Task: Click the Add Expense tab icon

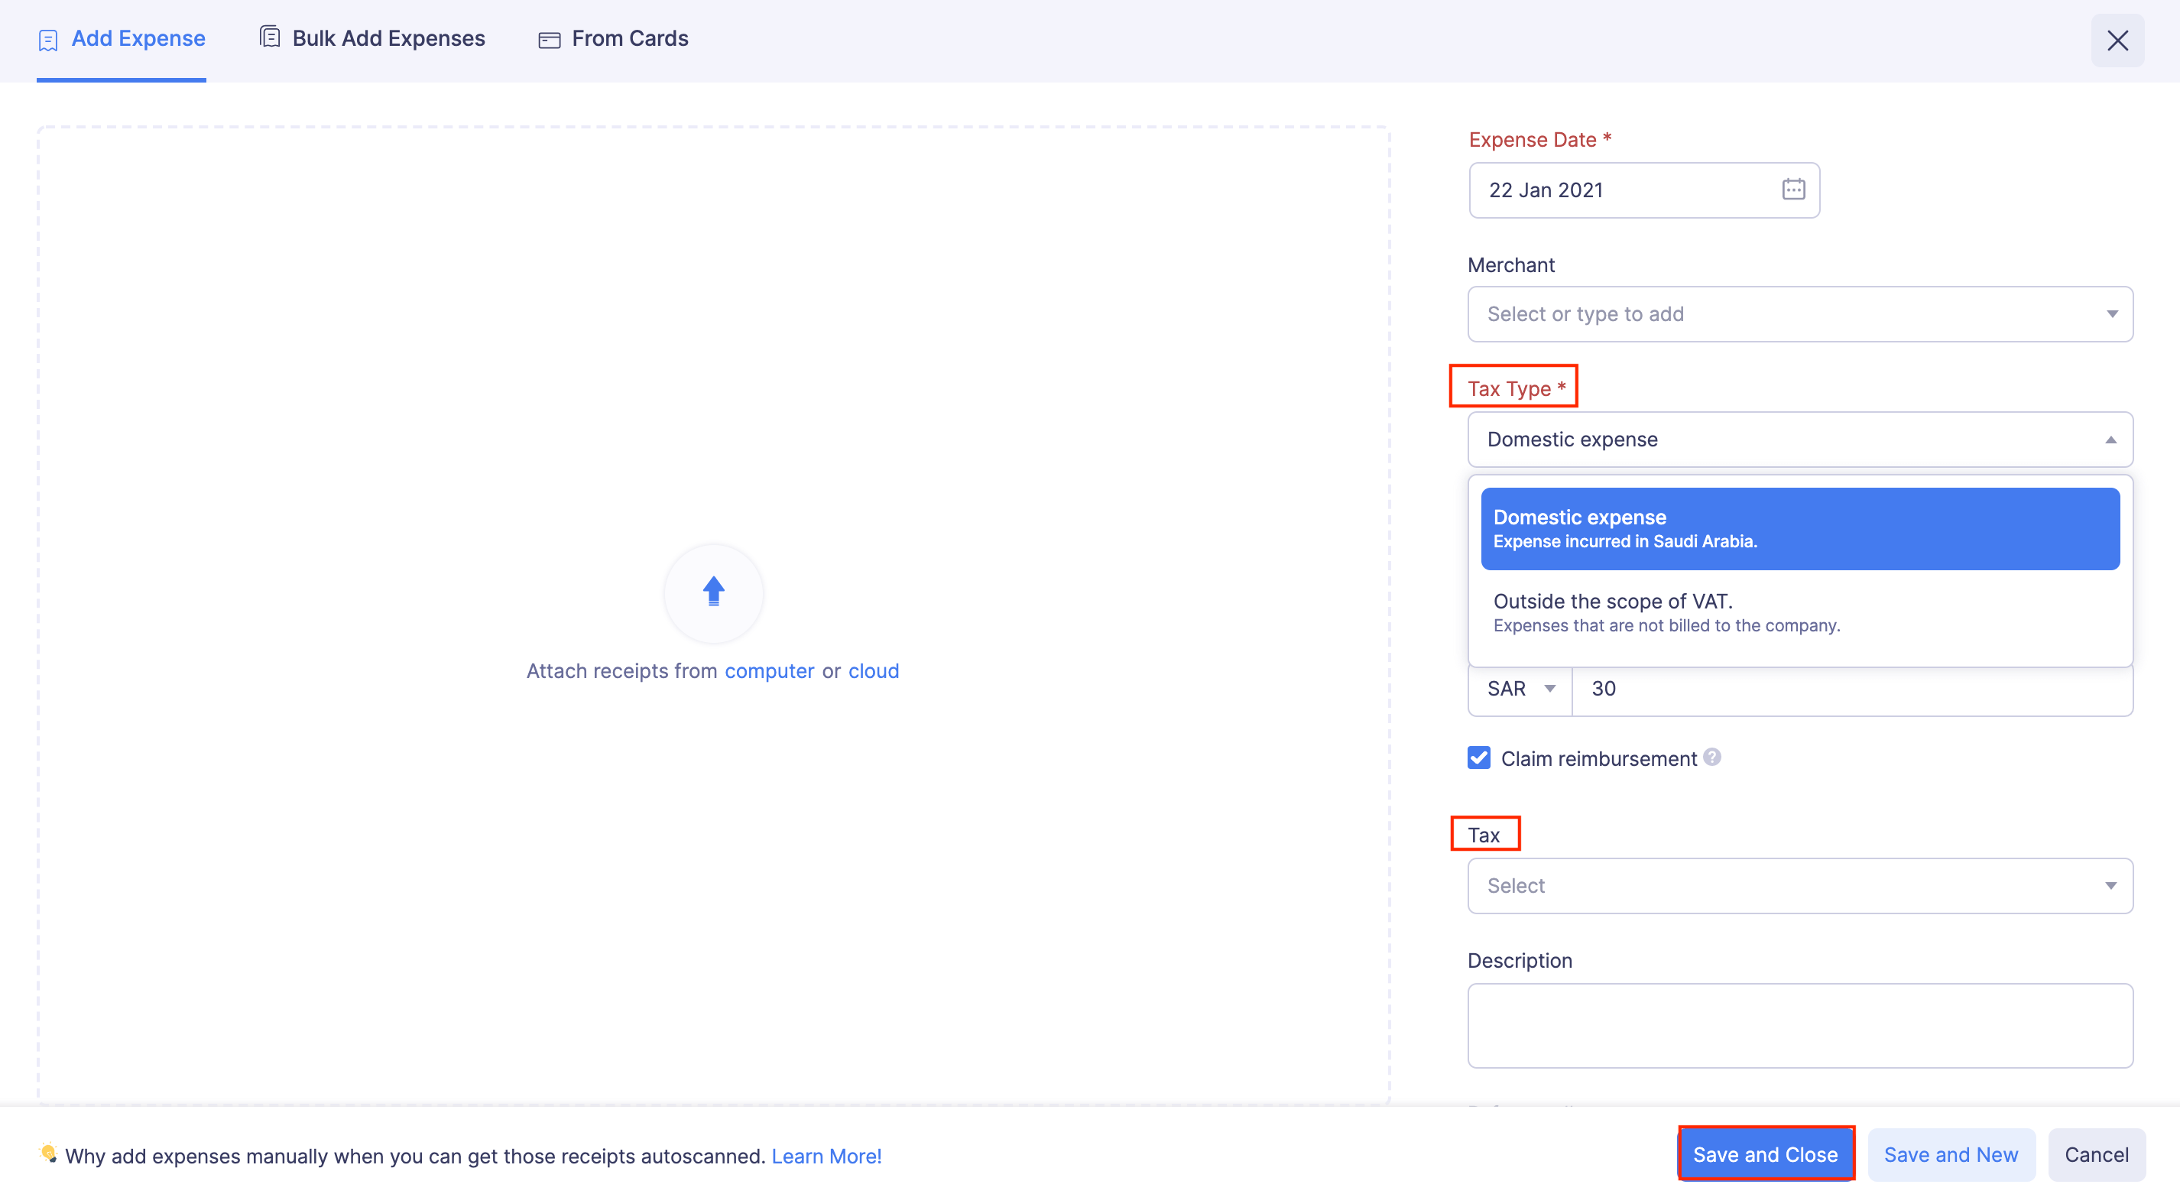Action: (x=48, y=40)
